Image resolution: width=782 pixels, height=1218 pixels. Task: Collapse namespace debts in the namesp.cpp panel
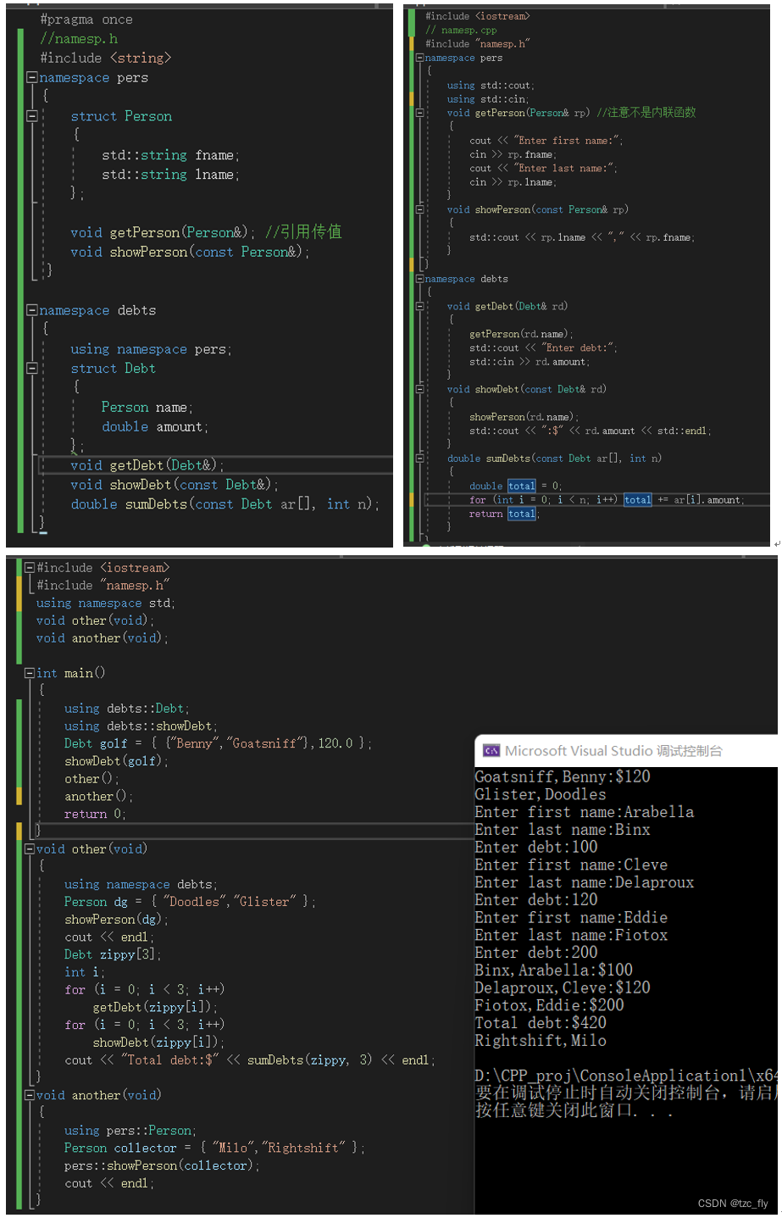(419, 279)
